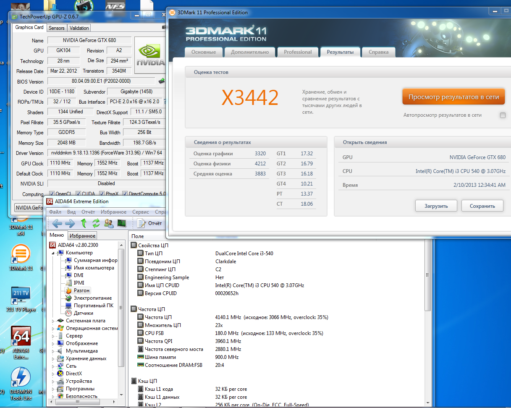Switch to Validation tab in GPU-Z
The image size is (511, 408).
click(79, 28)
